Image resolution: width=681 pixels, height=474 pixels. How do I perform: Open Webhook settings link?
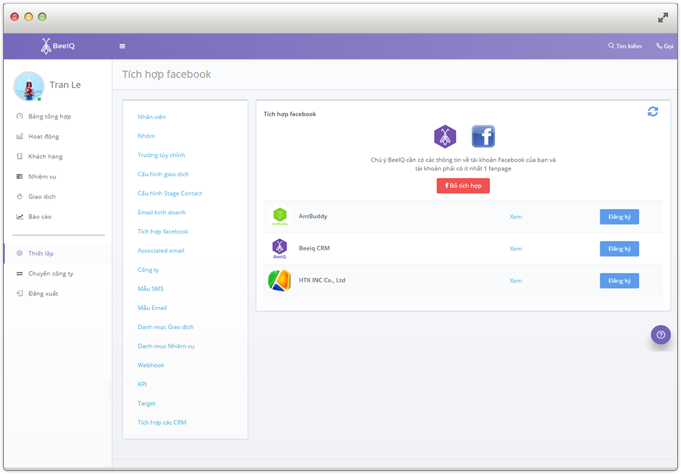click(151, 365)
